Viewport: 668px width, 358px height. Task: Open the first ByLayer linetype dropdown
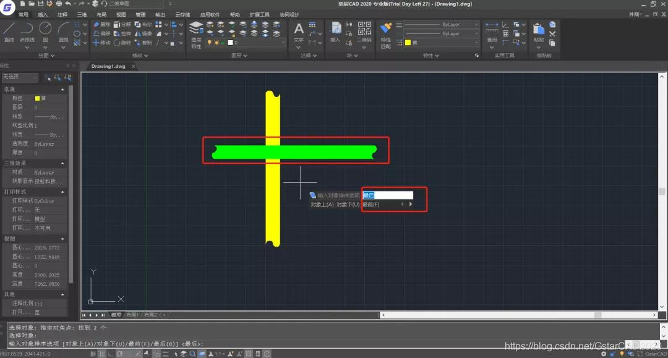pos(441,25)
